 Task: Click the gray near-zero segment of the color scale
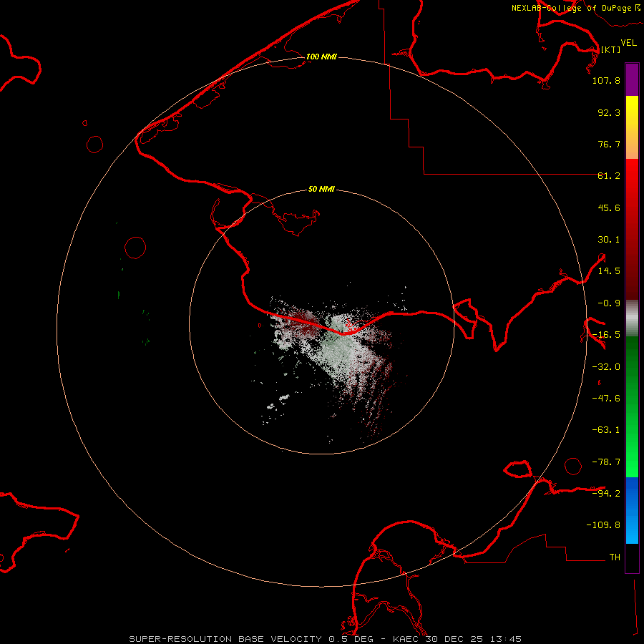[x=632, y=318]
